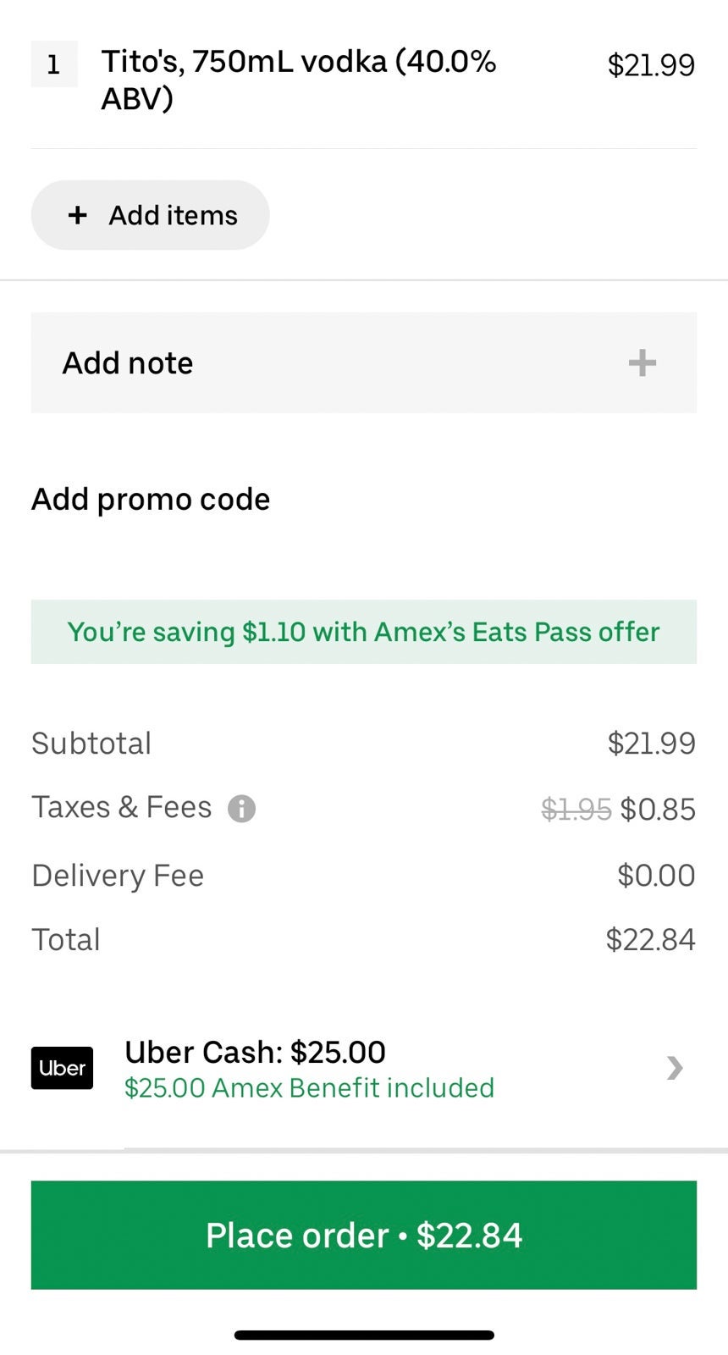Tap the crossed-out $1.95 fee amount
The height and width of the screenshot is (1355, 728).
point(576,810)
